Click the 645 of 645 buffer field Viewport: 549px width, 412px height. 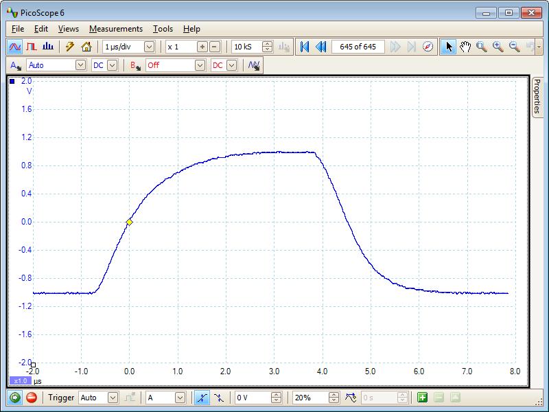[358, 47]
